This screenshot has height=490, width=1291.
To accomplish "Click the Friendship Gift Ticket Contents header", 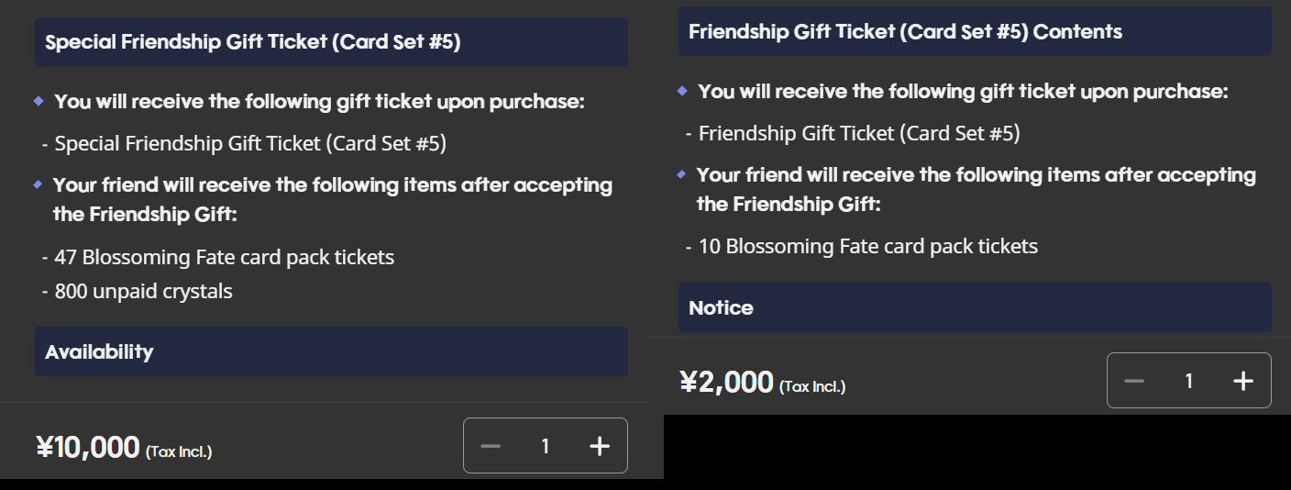I will coord(975,31).
